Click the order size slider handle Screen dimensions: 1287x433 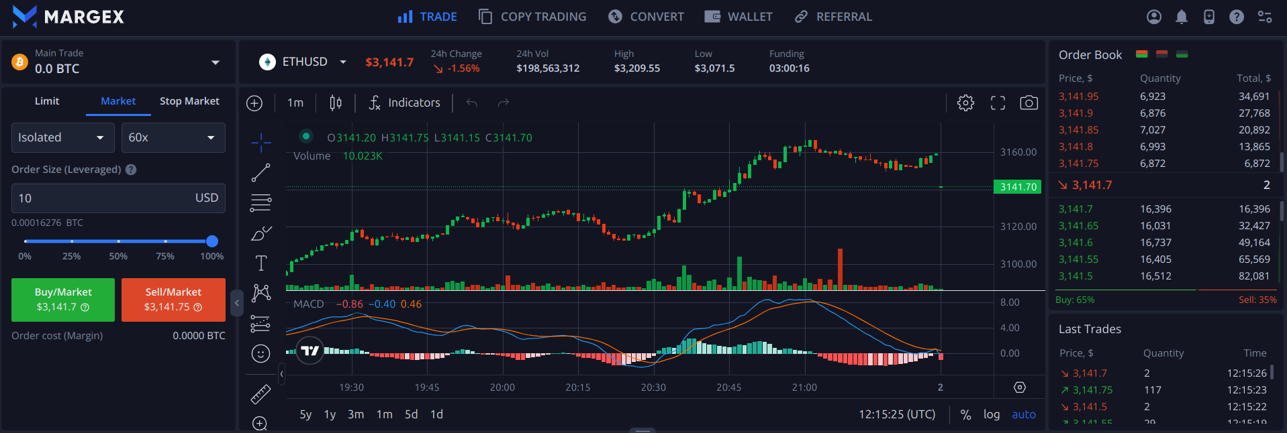[212, 241]
